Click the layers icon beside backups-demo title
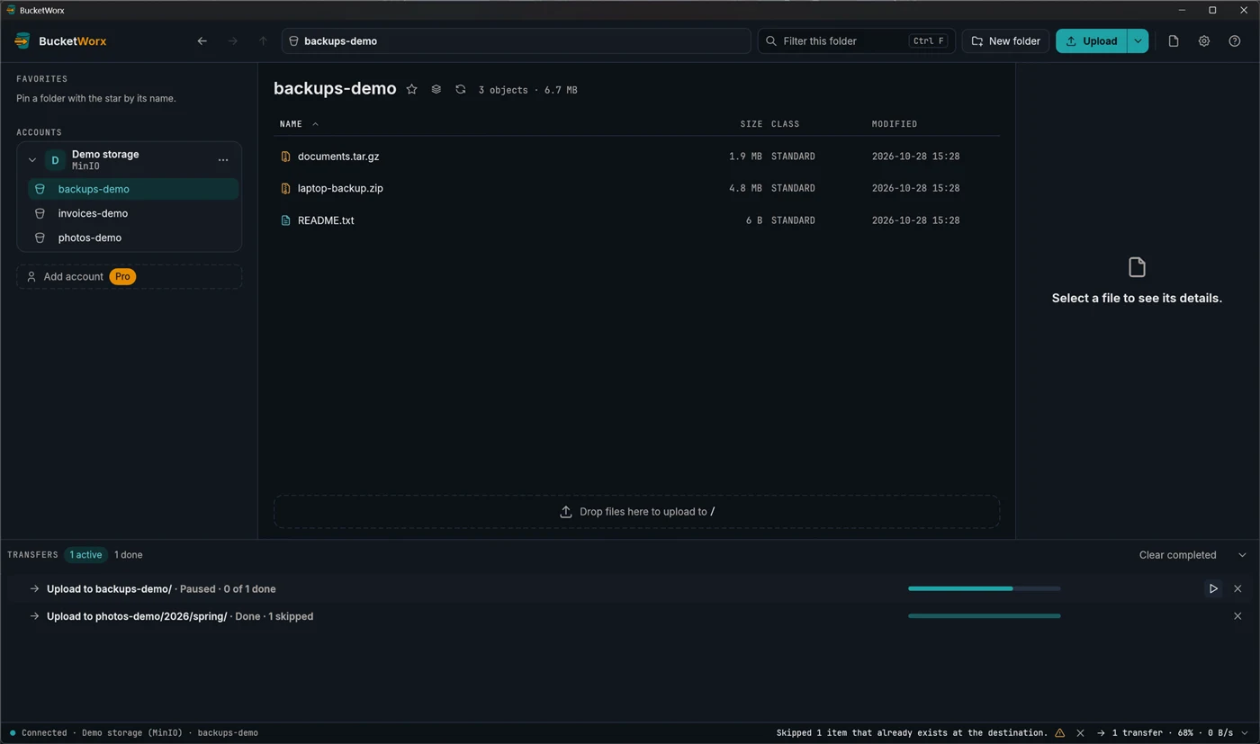Image resolution: width=1260 pixels, height=744 pixels. (x=436, y=89)
